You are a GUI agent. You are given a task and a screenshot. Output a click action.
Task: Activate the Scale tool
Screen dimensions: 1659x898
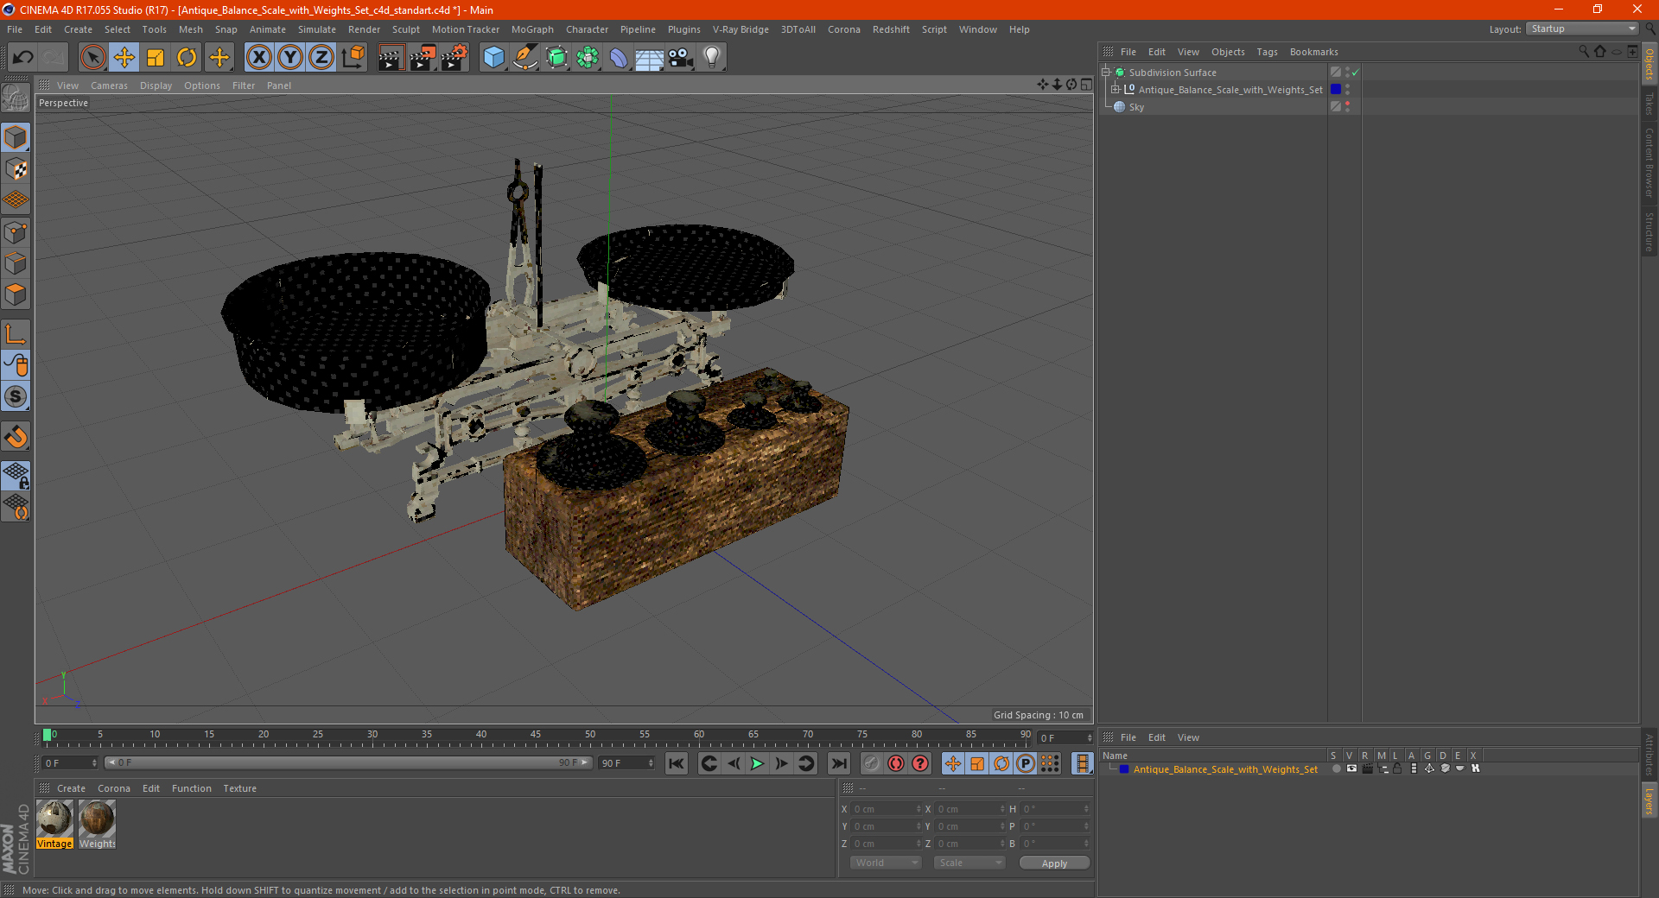pyautogui.click(x=156, y=58)
